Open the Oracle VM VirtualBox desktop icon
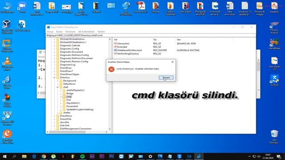The height and width of the screenshot is (160, 285). [7, 27]
